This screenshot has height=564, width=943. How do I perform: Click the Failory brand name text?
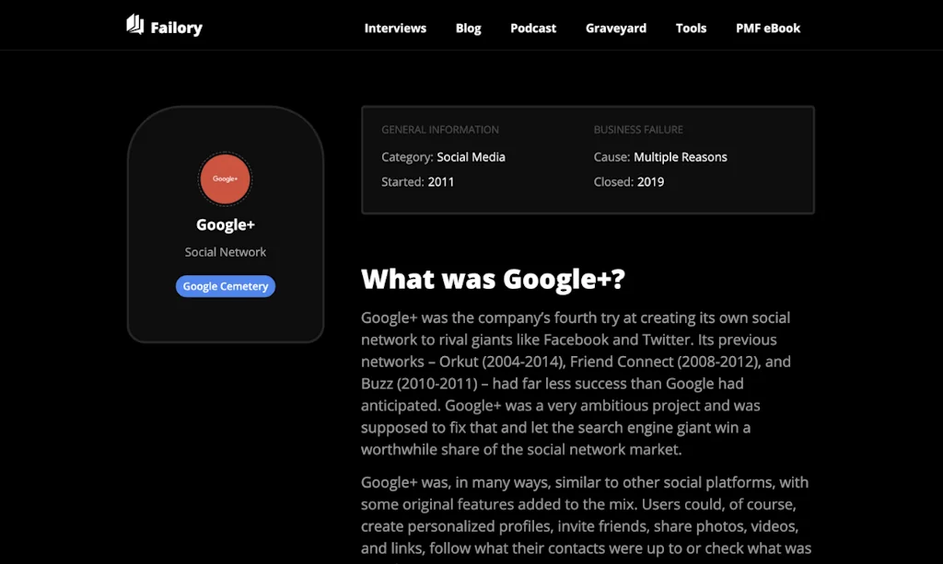[177, 28]
